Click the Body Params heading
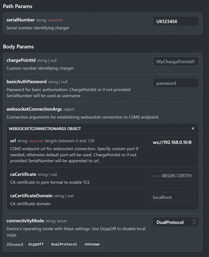 pyautogui.click(x=18, y=47)
